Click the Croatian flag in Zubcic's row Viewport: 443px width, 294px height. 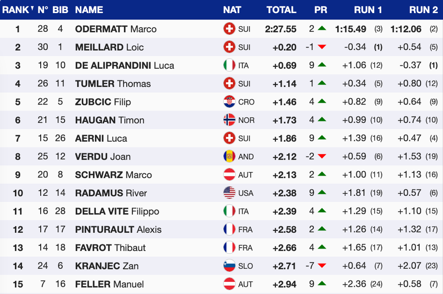coord(229,102)
